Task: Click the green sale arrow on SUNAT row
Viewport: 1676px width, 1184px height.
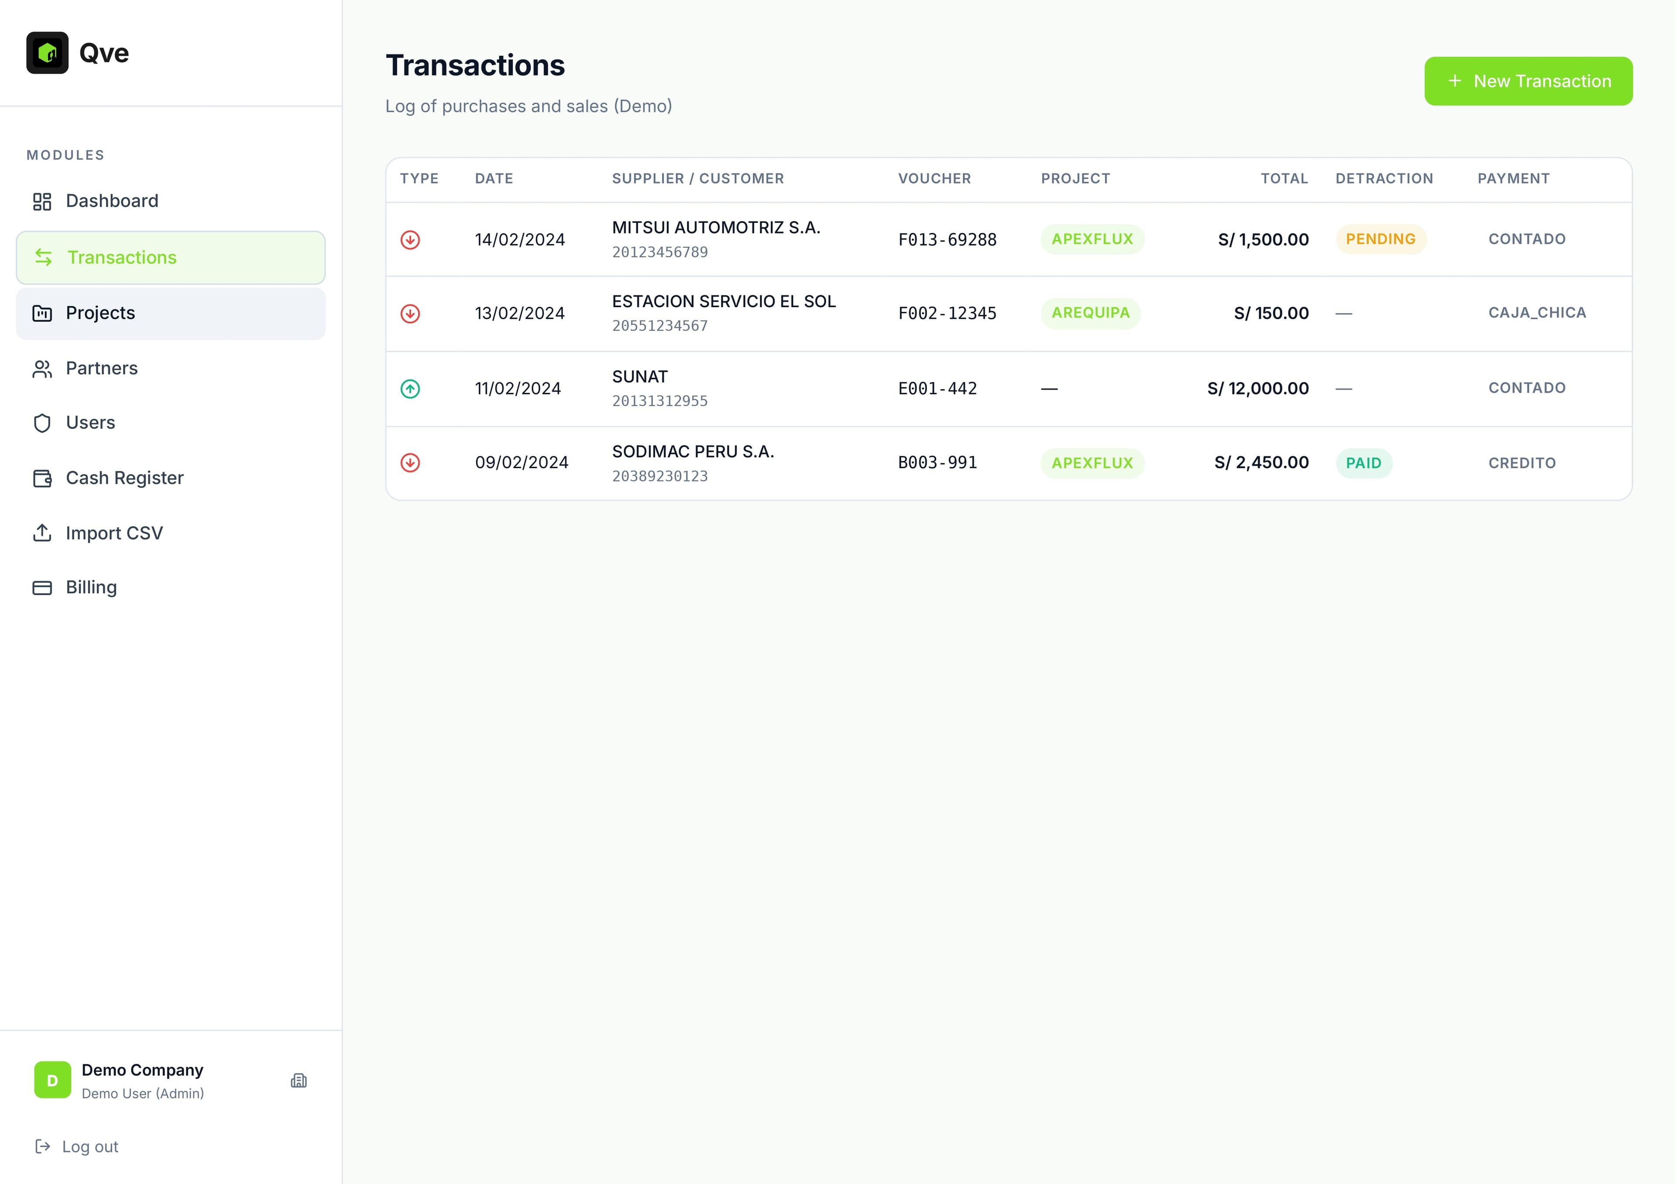Action: 410,389
